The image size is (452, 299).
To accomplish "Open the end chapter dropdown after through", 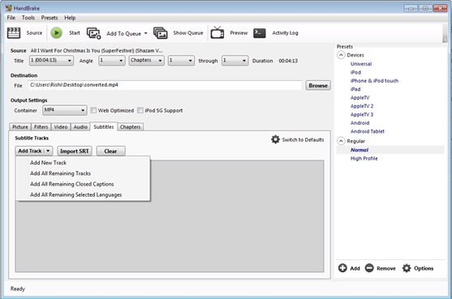I will (235, 61).
